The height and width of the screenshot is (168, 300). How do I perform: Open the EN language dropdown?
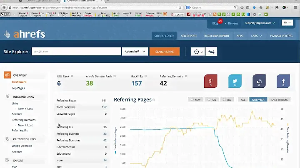[x=287, y=23]
